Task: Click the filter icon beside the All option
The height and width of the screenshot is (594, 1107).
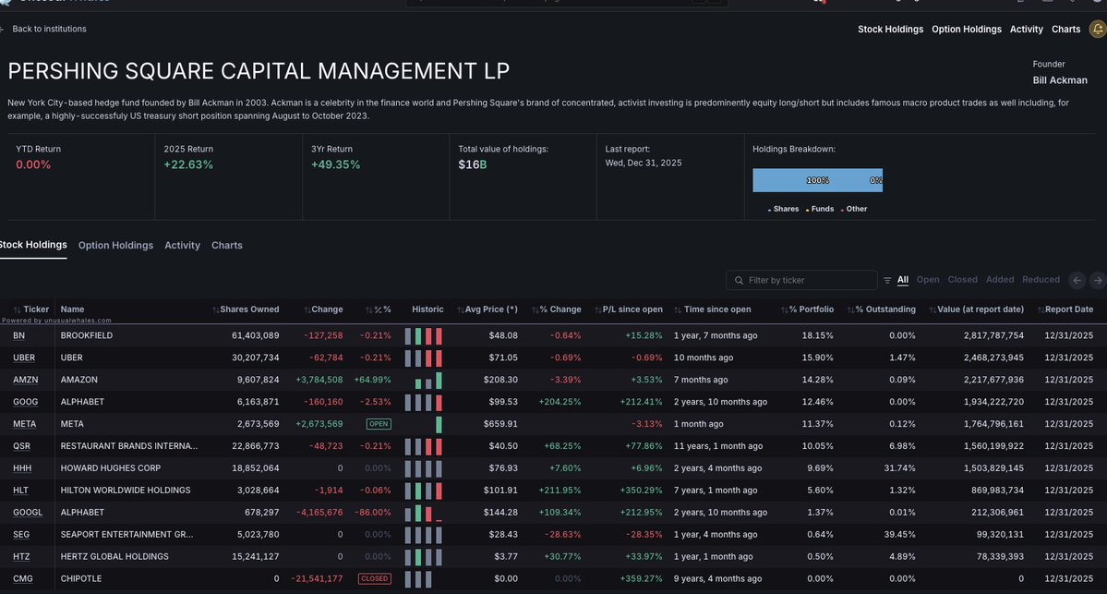Action: point(886,279)
